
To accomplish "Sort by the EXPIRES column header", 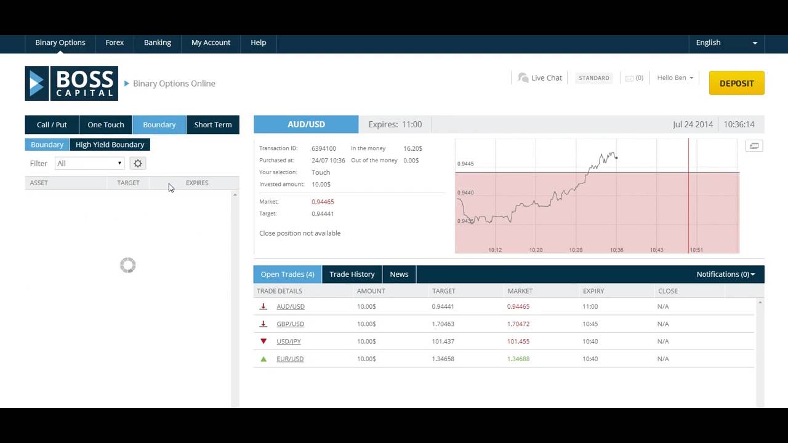I will pyautogui.click(x=197, y=183).
